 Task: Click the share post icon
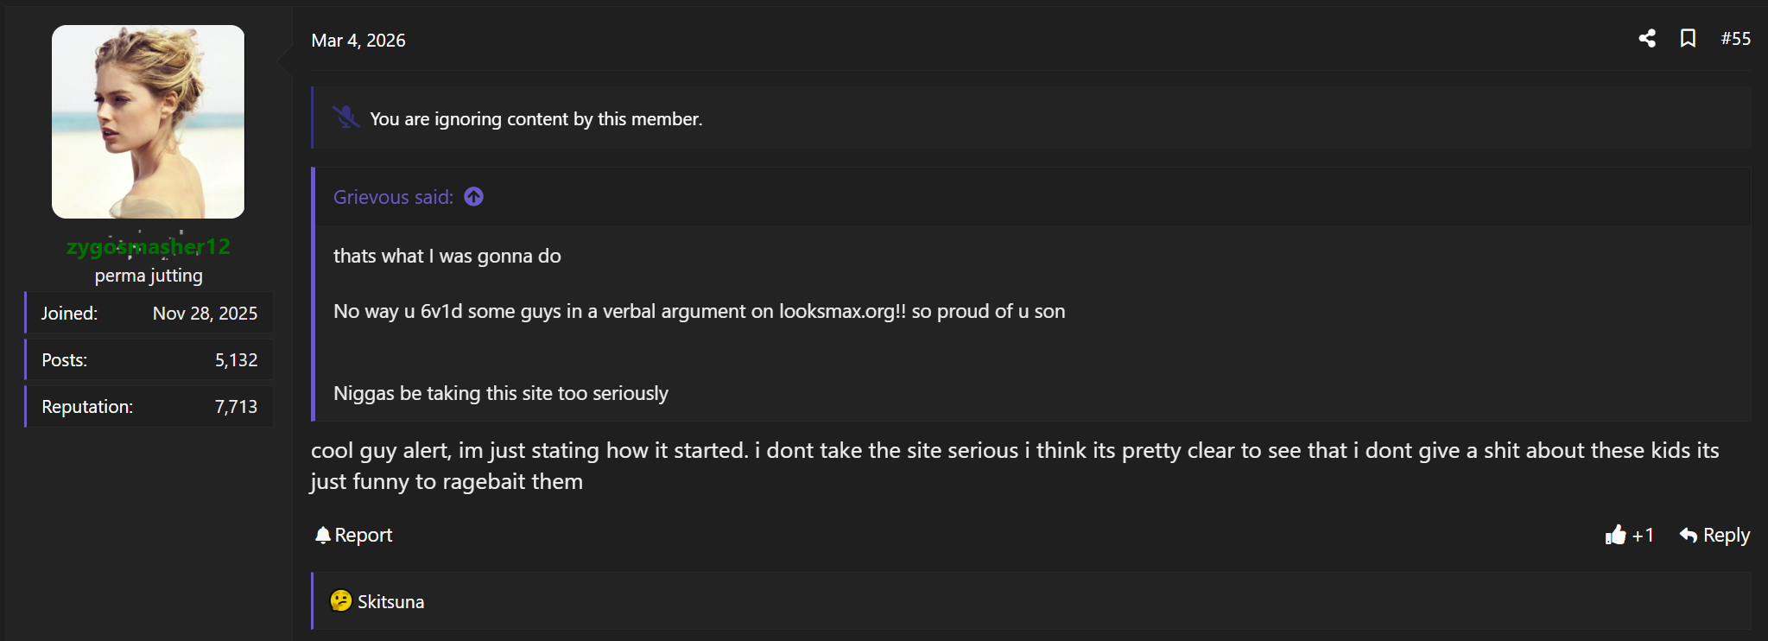[1647, 38]
